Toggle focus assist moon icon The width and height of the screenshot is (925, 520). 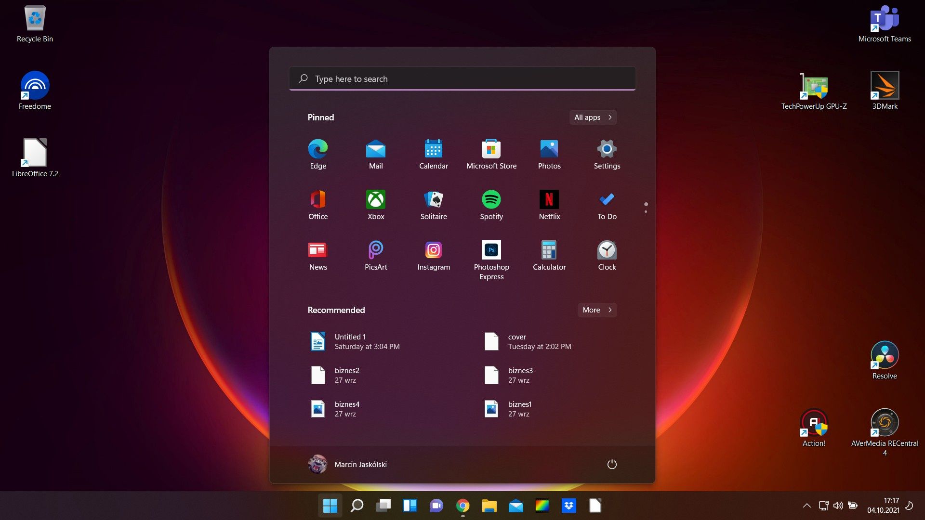tap(909, 506)
